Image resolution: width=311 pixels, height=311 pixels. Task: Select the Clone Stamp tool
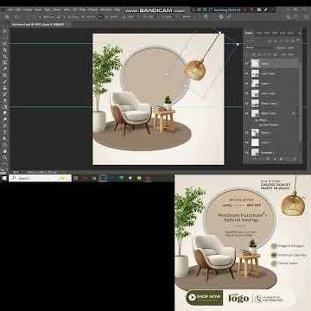click(x=5, y=87)
